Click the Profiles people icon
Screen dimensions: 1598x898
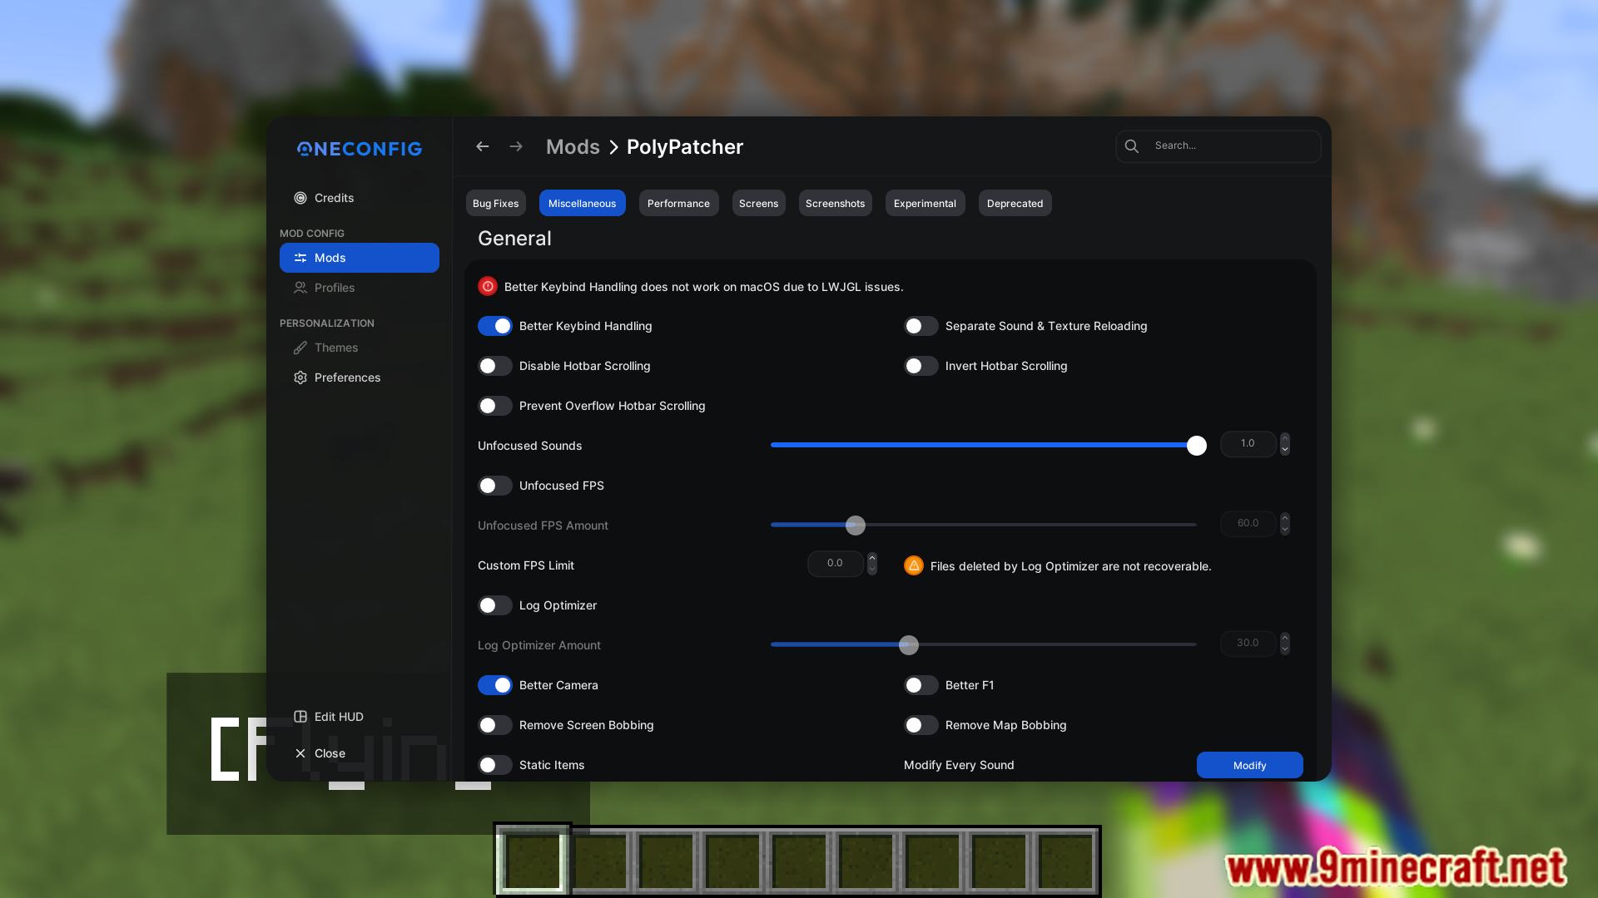(x=300, y=288)
